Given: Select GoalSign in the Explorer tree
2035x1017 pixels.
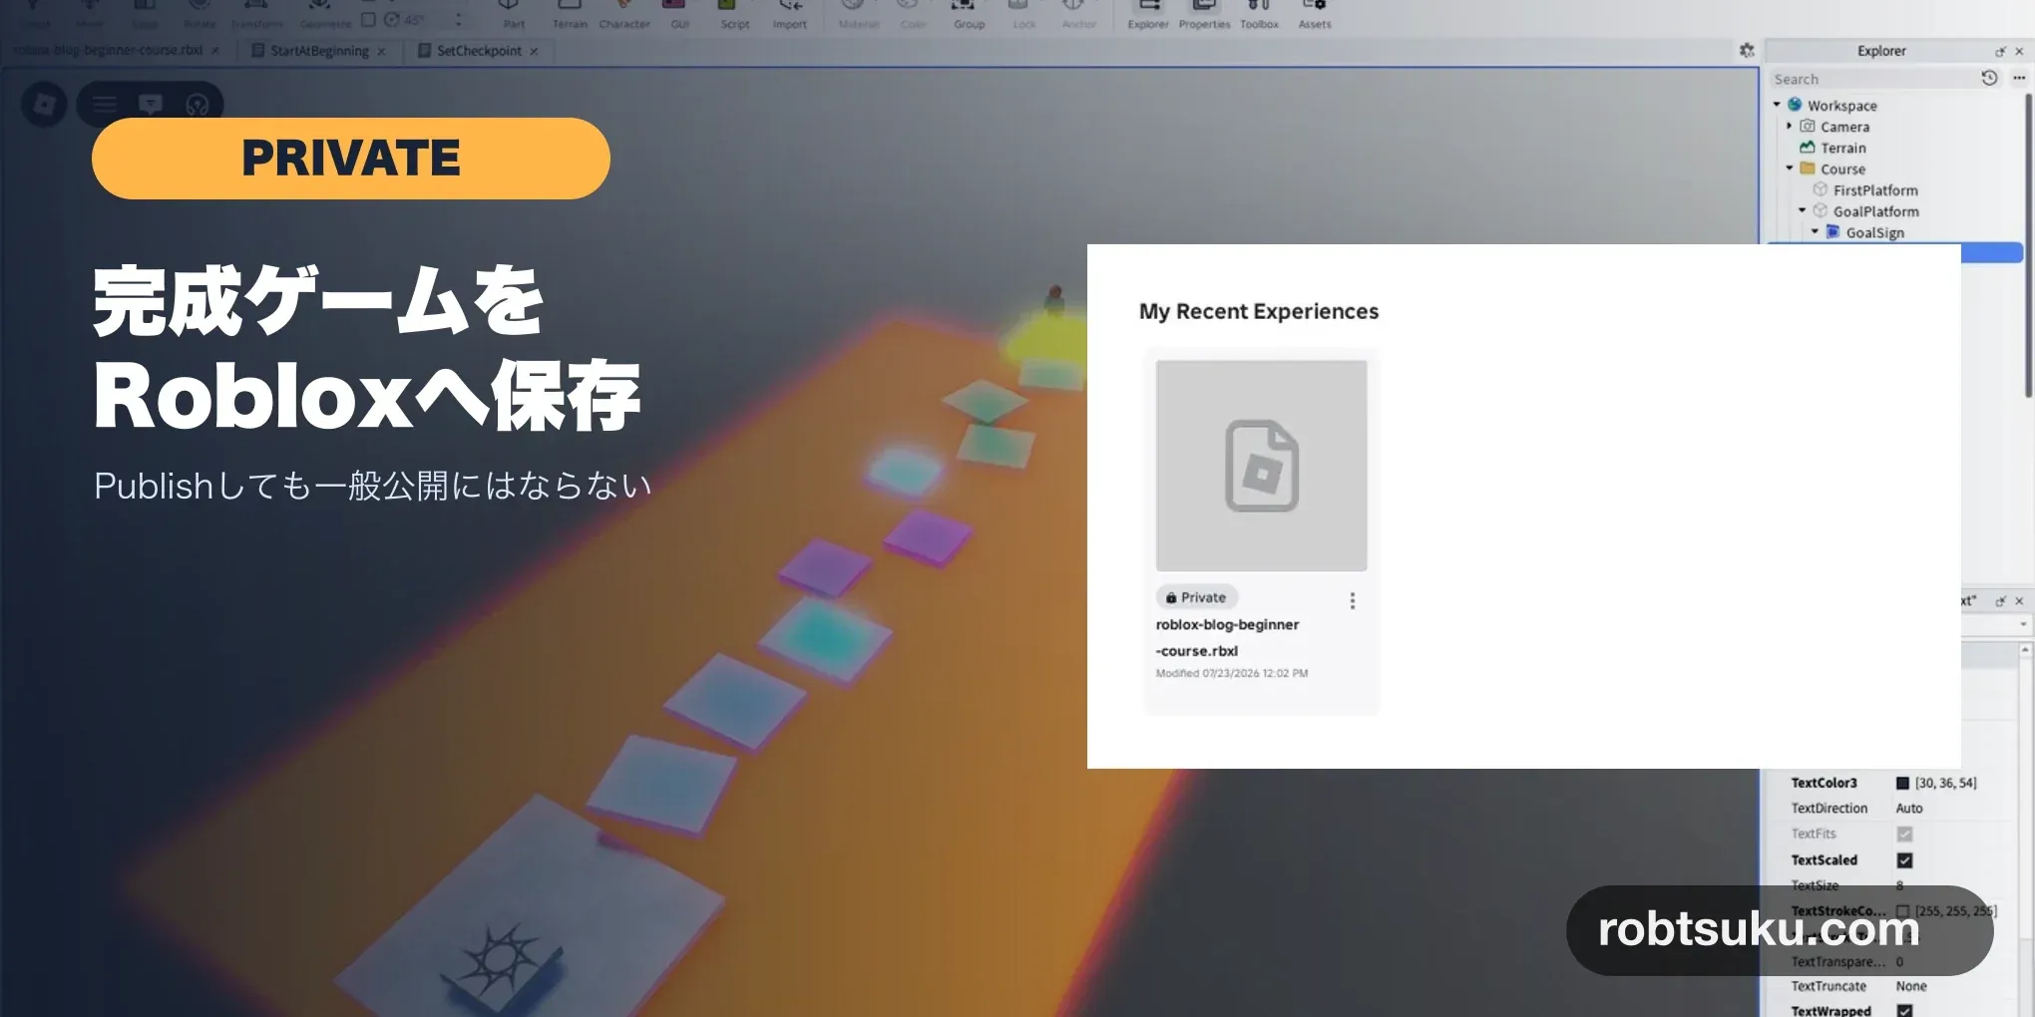Looking at the screenshot, I should click(x=1874, y=231).
